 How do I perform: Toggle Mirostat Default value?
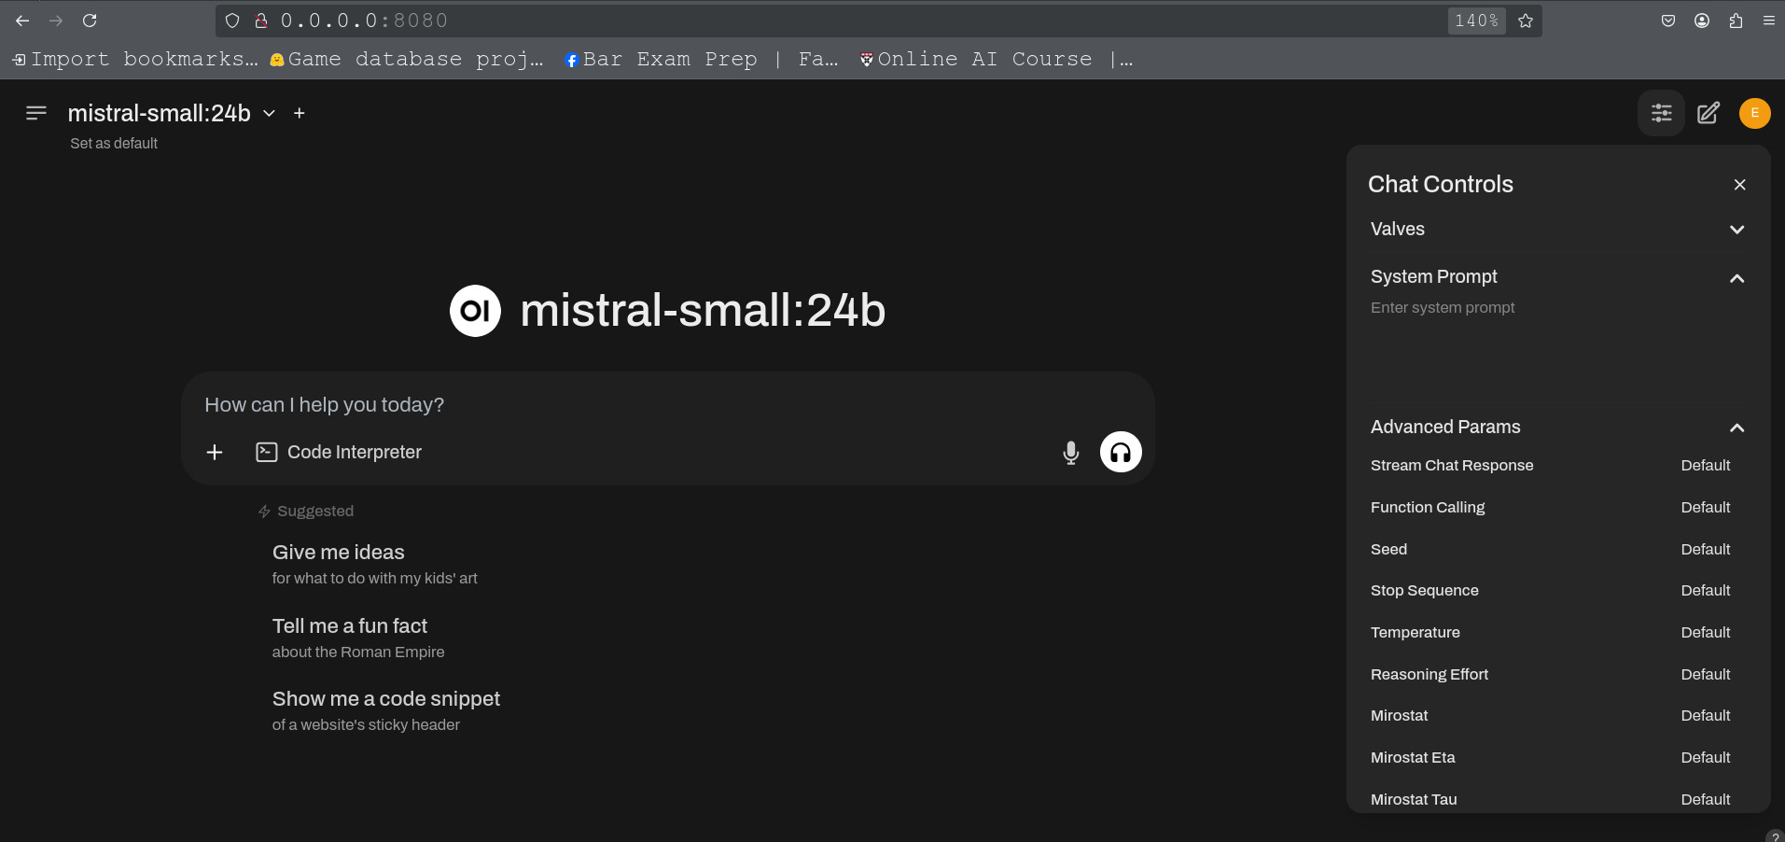(x=1706, y=715)
